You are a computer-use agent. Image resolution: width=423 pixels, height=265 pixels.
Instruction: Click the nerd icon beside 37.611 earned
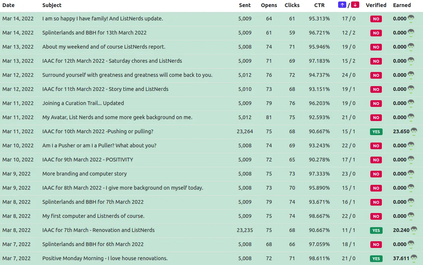[x=414, y=259]
